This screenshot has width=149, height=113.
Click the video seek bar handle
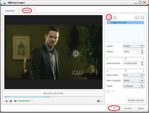(51, 97)
